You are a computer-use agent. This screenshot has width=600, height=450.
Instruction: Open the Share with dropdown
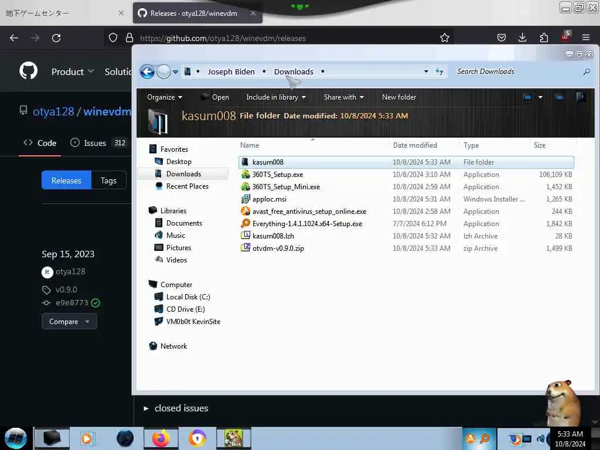pos(343,97)
